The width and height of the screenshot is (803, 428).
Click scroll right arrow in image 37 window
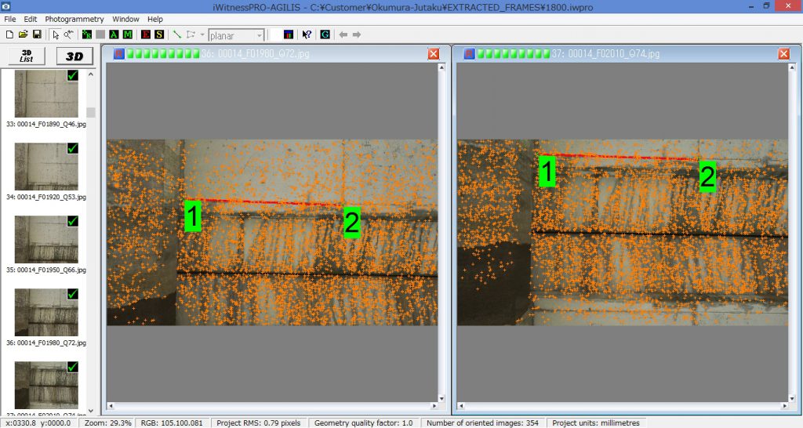tap(784, 406)
